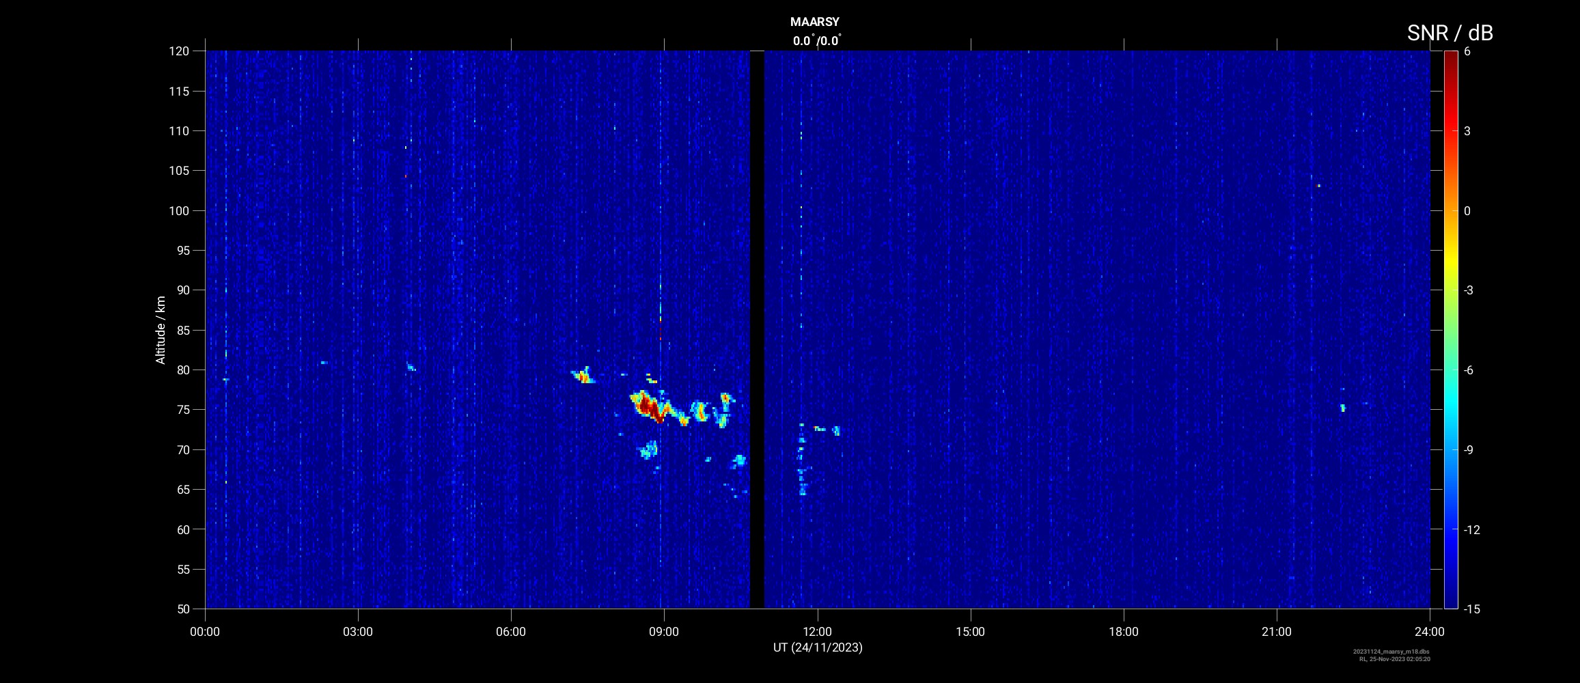Screen dimensions: 1580x683
Task: Click the 50 altitude tick label
Action: coord(182,609)
